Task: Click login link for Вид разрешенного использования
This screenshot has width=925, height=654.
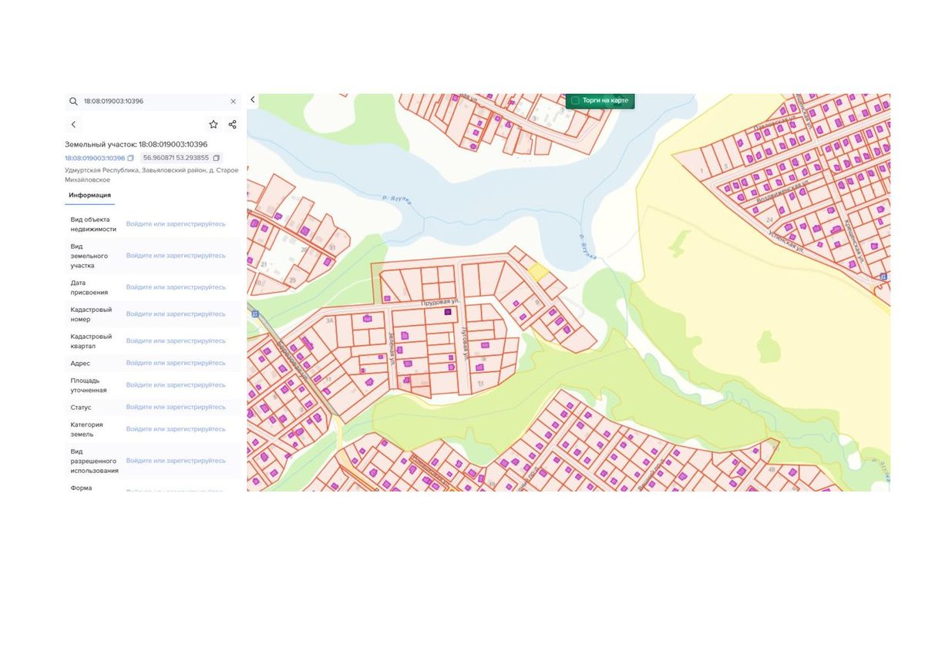Action: click(x=176, y=461)
